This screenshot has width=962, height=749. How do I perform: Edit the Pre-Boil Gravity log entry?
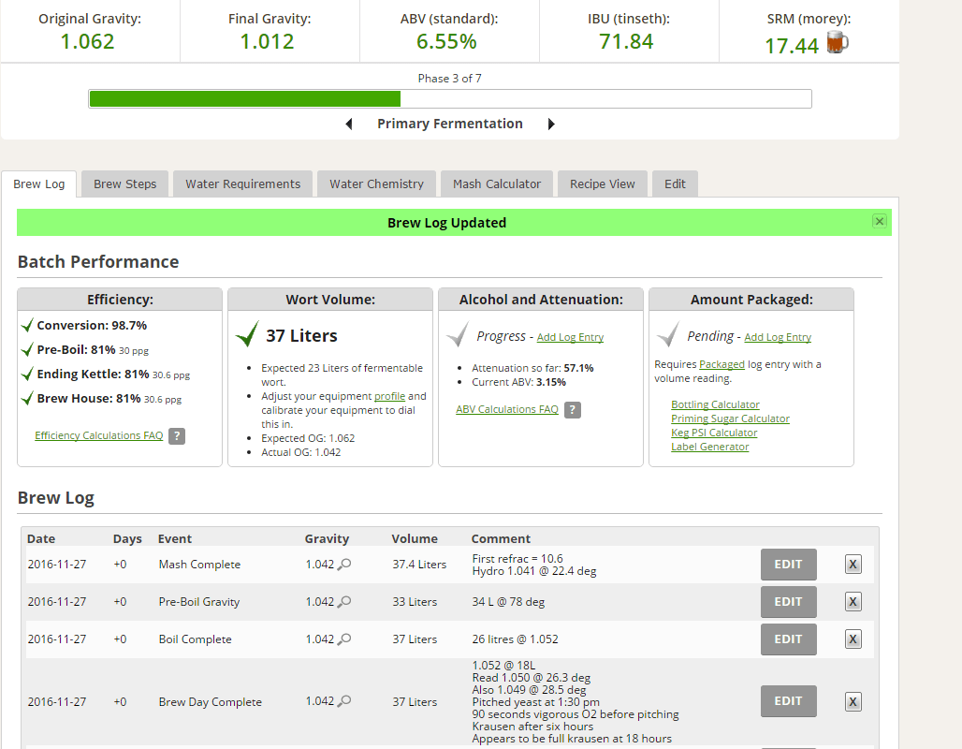(788, 602)
